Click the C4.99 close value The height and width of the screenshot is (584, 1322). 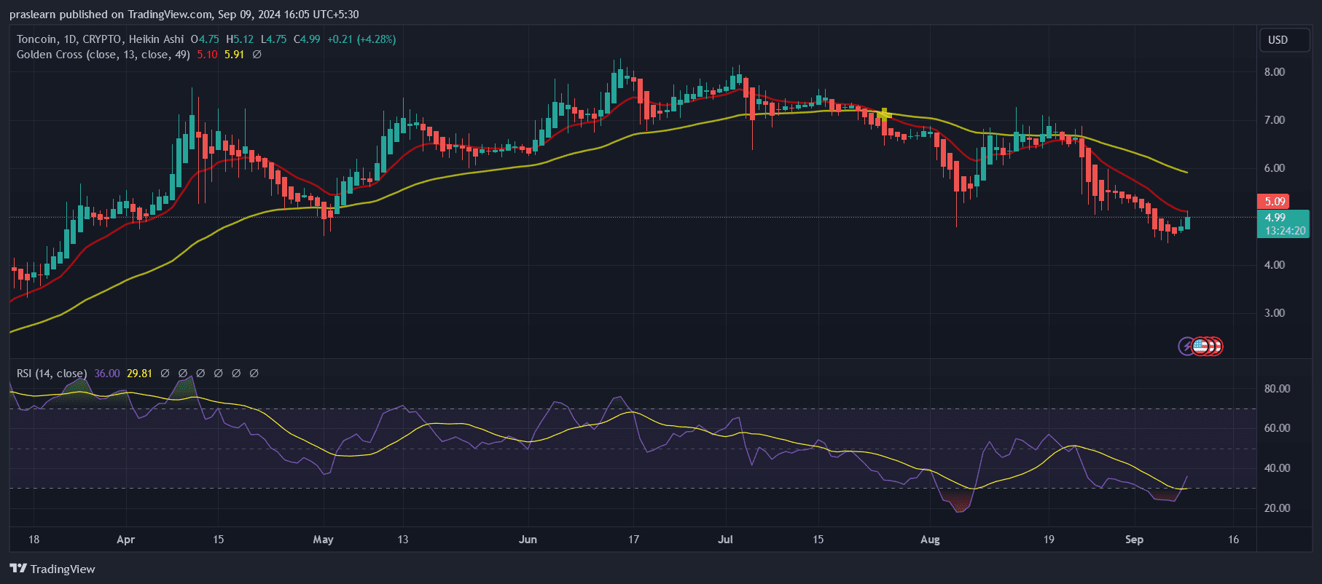pyautogui.click(x=307, y=39)
